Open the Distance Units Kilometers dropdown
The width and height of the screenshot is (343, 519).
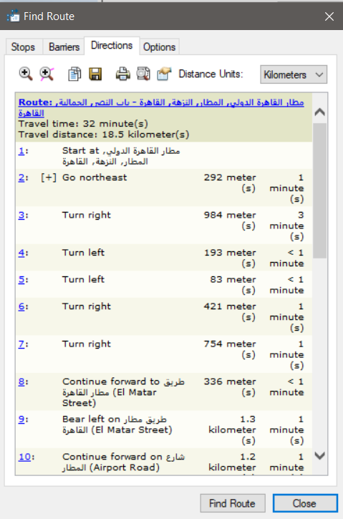294,74
